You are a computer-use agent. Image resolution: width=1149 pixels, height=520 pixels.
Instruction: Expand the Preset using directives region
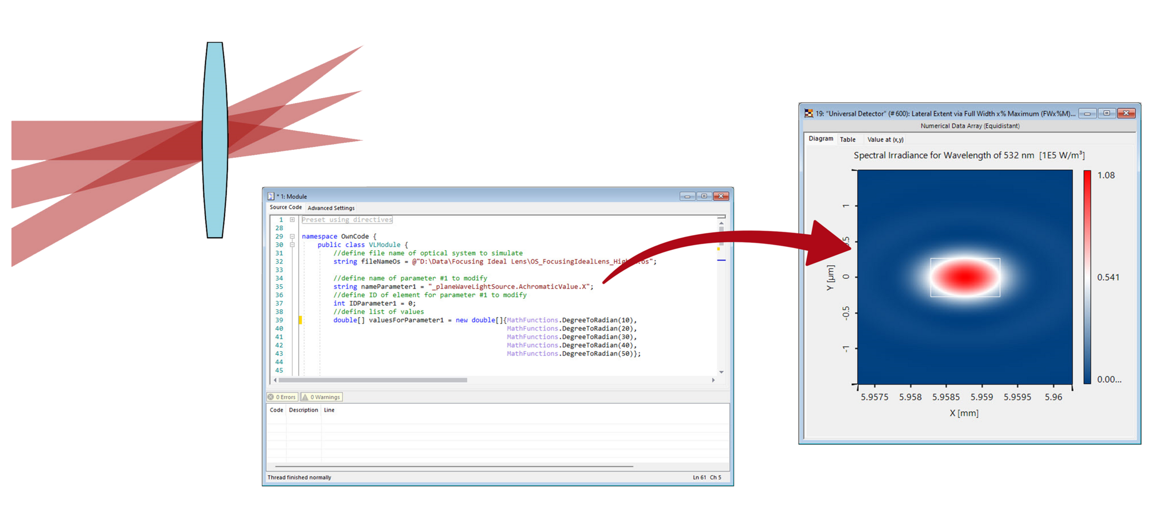292,220
